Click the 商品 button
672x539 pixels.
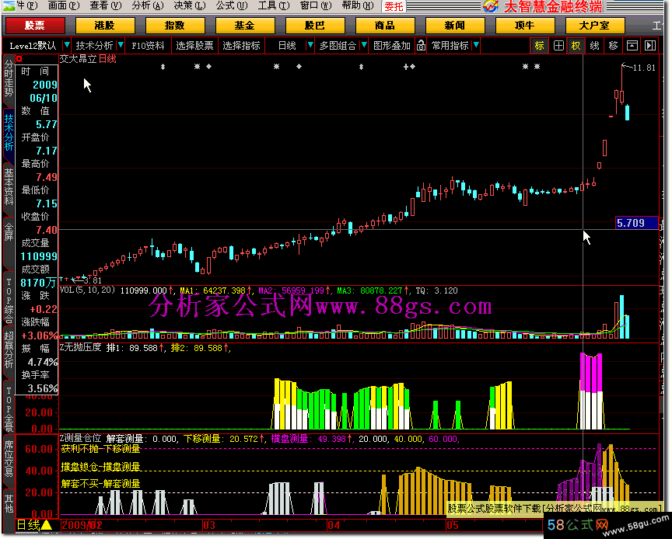(385, 26)
